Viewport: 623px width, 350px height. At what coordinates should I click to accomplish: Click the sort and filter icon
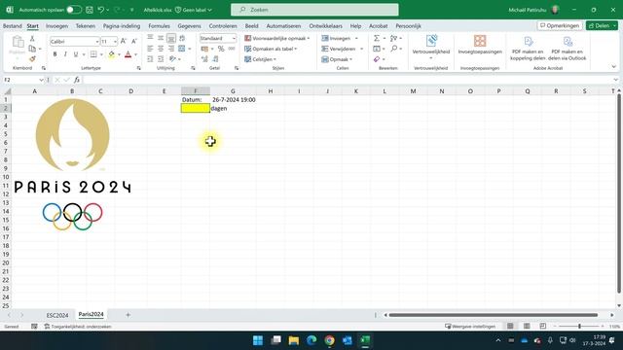[x=393, y=38]
